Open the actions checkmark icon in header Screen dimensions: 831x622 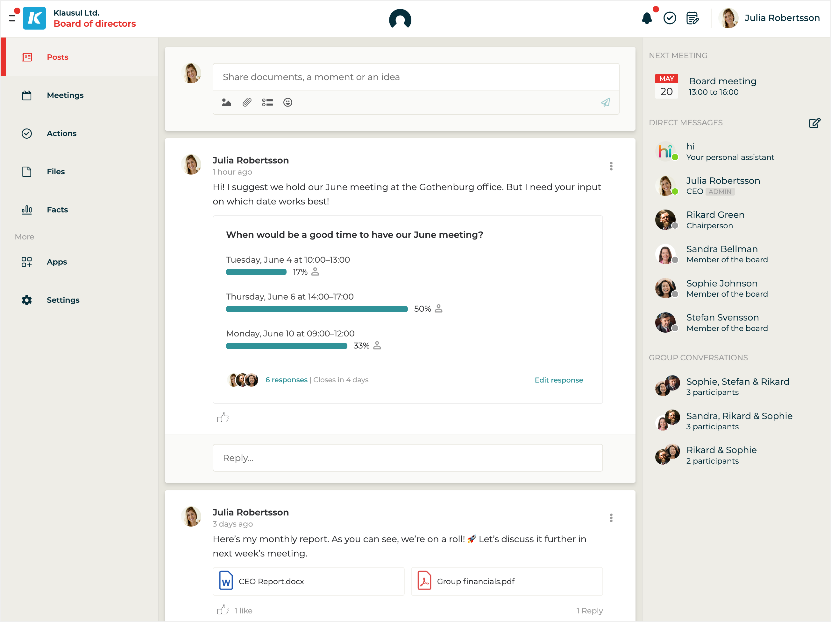click(670, 18)
